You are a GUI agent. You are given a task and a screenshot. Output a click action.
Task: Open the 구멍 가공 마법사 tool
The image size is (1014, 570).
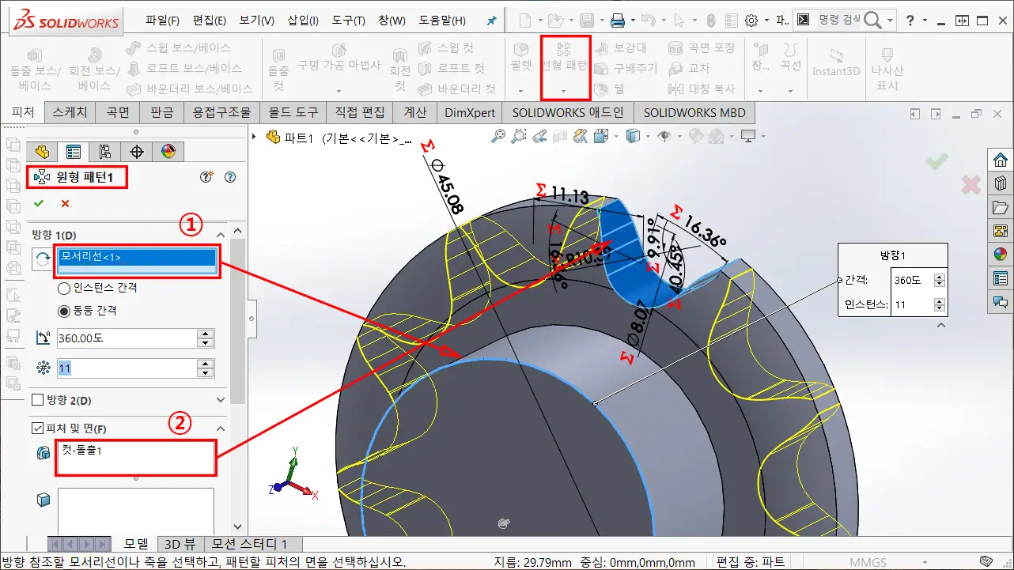(339, 57)
